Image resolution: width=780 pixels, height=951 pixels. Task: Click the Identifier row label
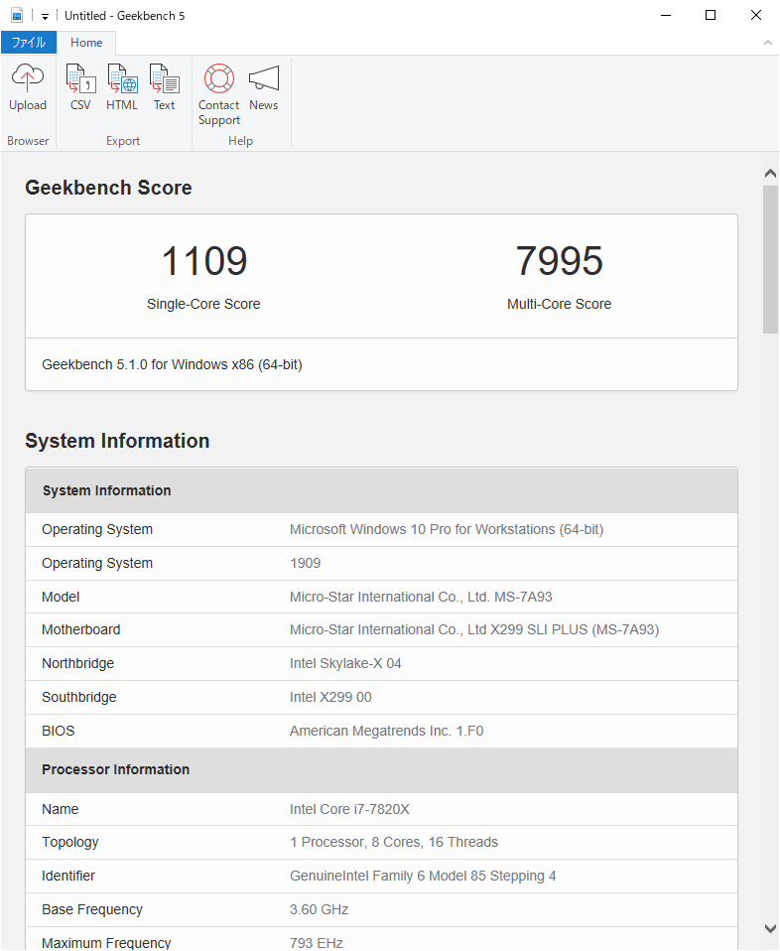(x=68, y=876)
